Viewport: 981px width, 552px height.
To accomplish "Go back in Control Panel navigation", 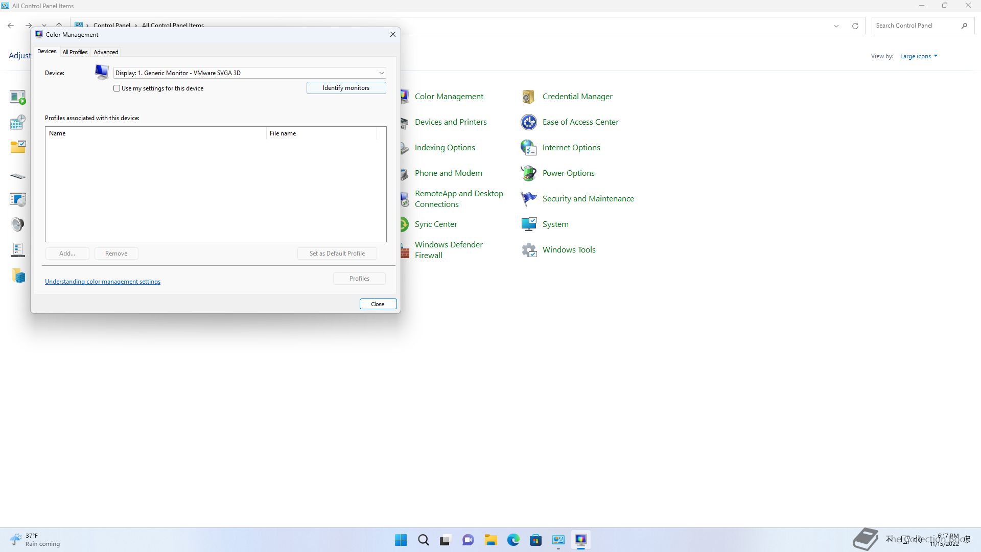I will [x=11, y=25].
